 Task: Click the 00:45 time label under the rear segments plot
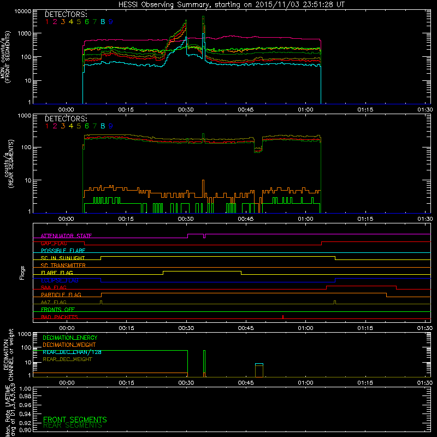[245, 219]
